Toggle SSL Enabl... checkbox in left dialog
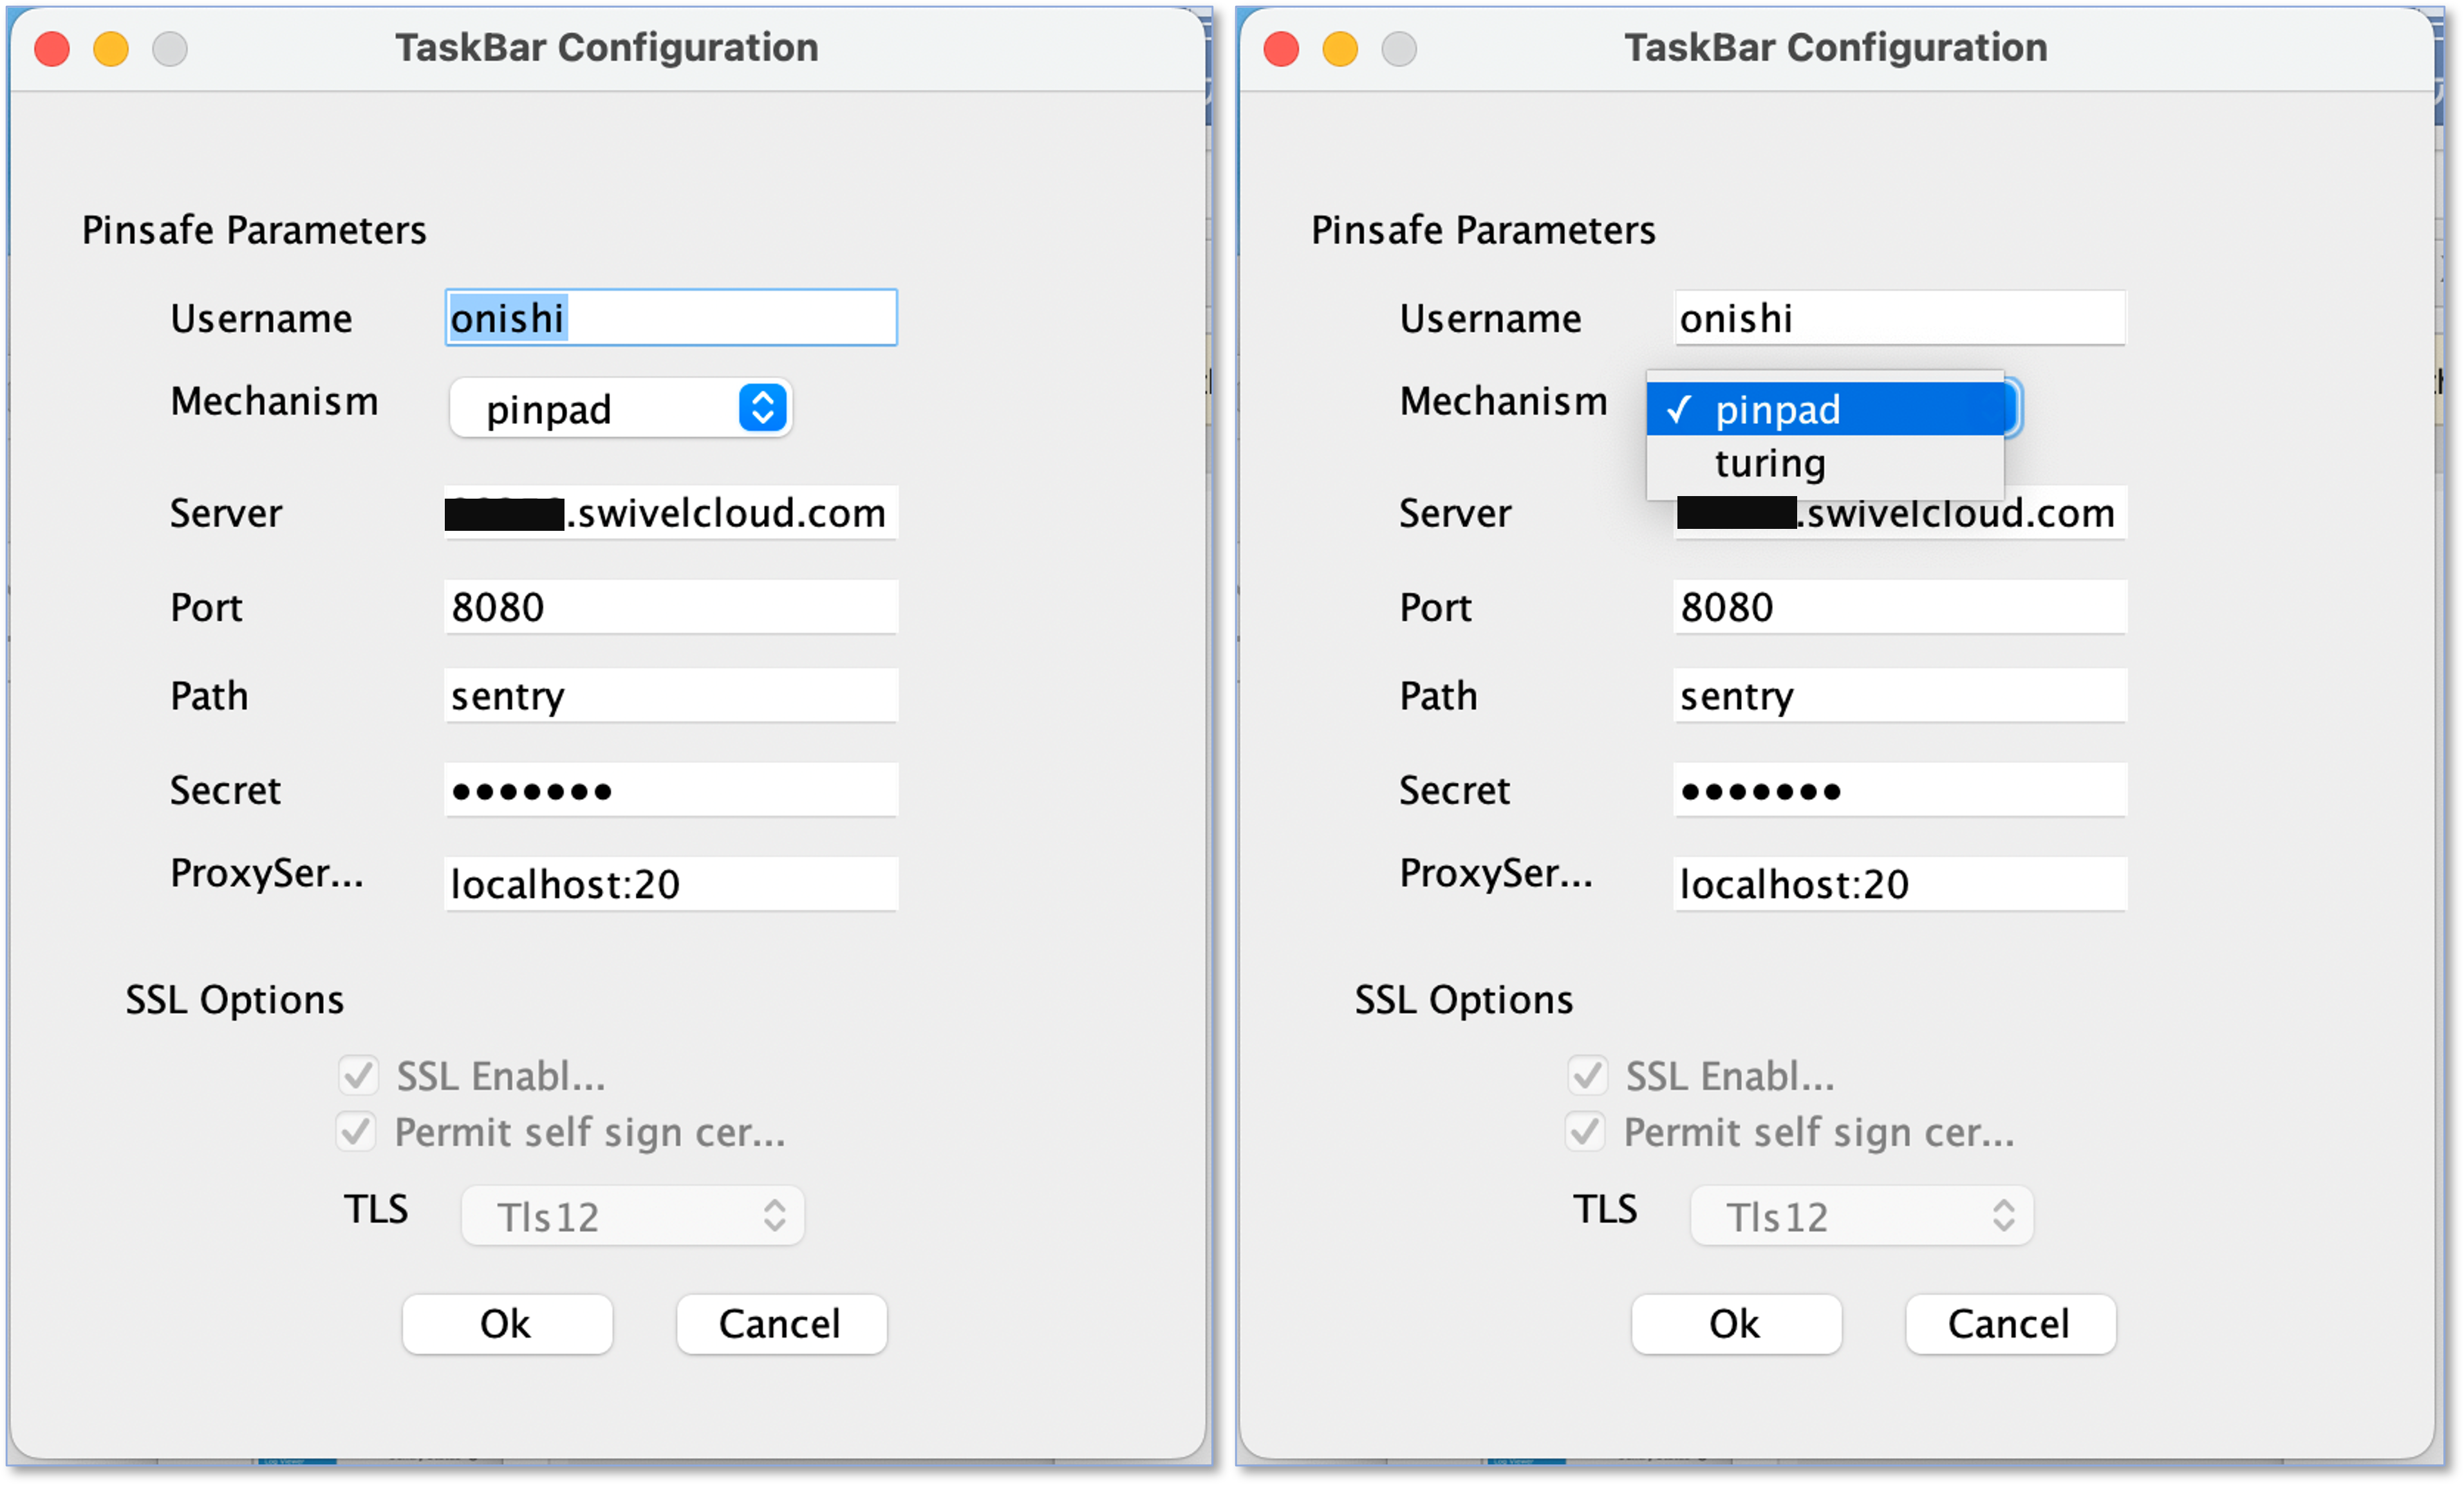Screen dimensions: 2464x1485 point(358,1075)
